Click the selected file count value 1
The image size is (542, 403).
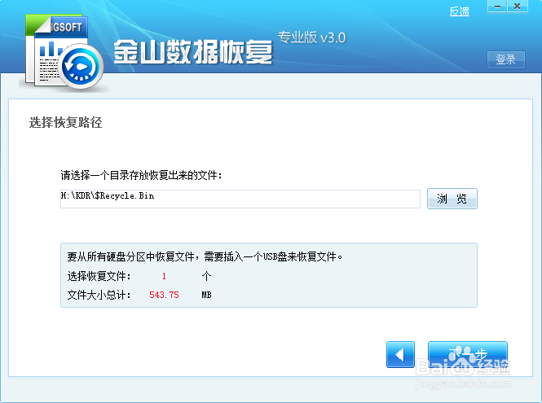click(164, 276)
